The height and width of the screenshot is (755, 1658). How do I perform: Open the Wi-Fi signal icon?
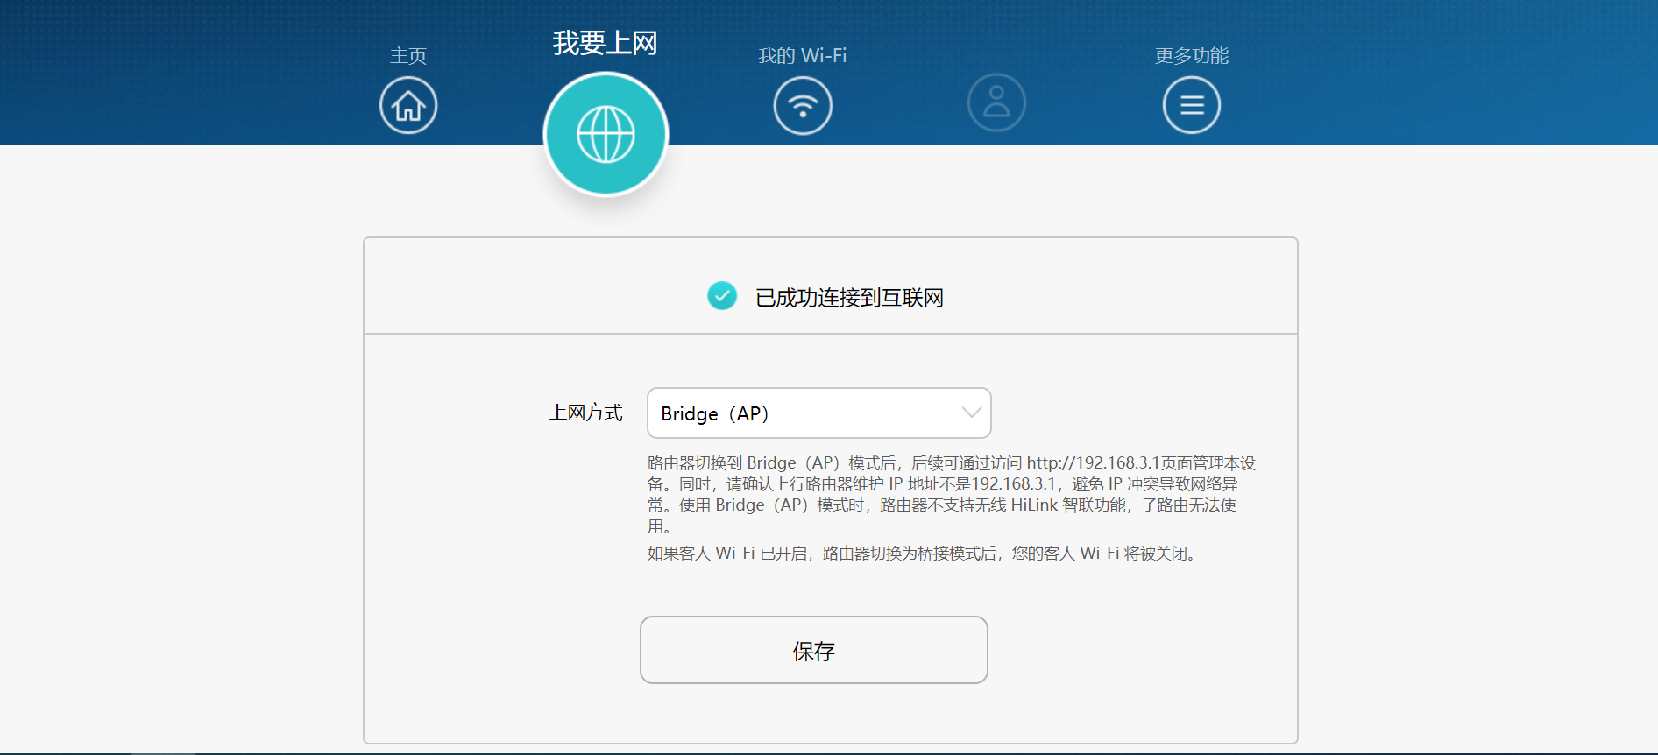[803, 105]
